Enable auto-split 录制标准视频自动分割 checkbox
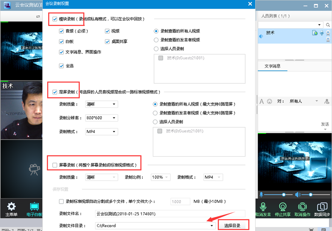The width and height of the screenshot is (332, 231). (x=61, y=202)
